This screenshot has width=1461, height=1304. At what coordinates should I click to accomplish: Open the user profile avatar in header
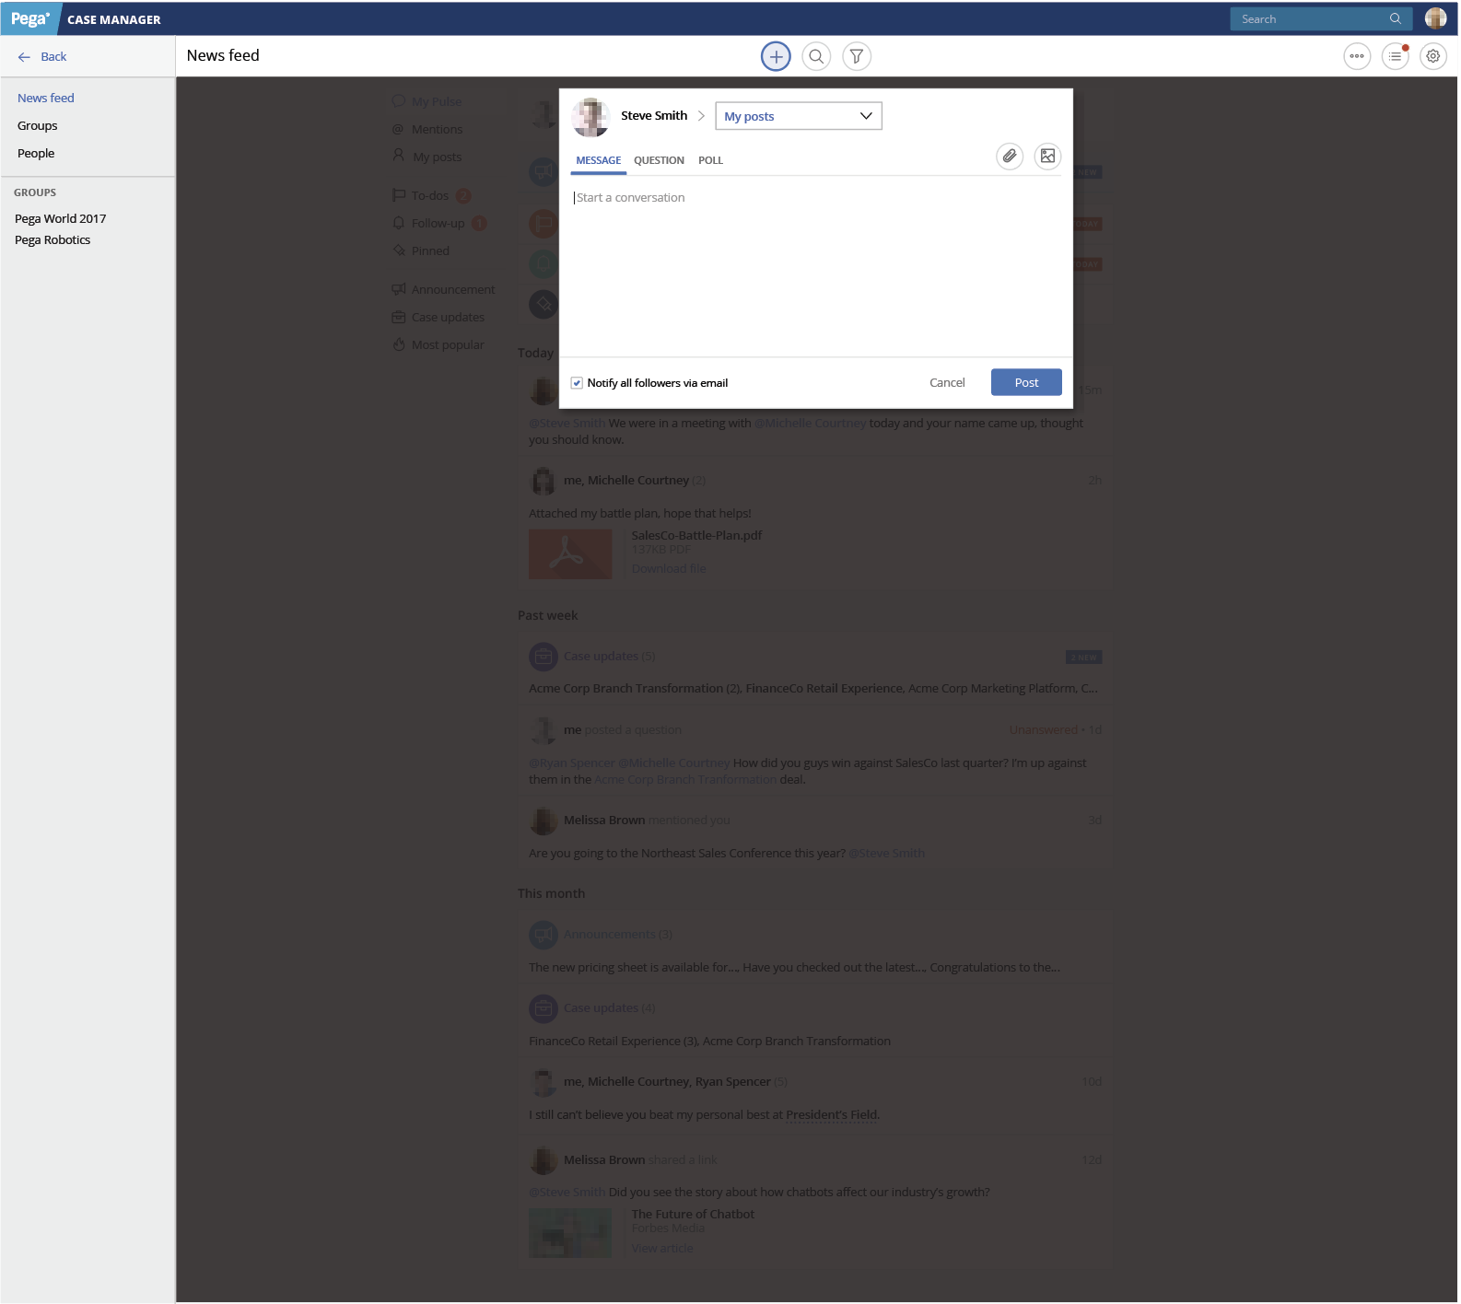1435,18
